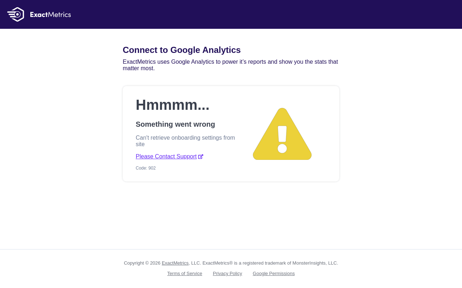
Task: Open the ExactMetrics link in copyright line
Action: pyautogui.click(x=175, y=263)
